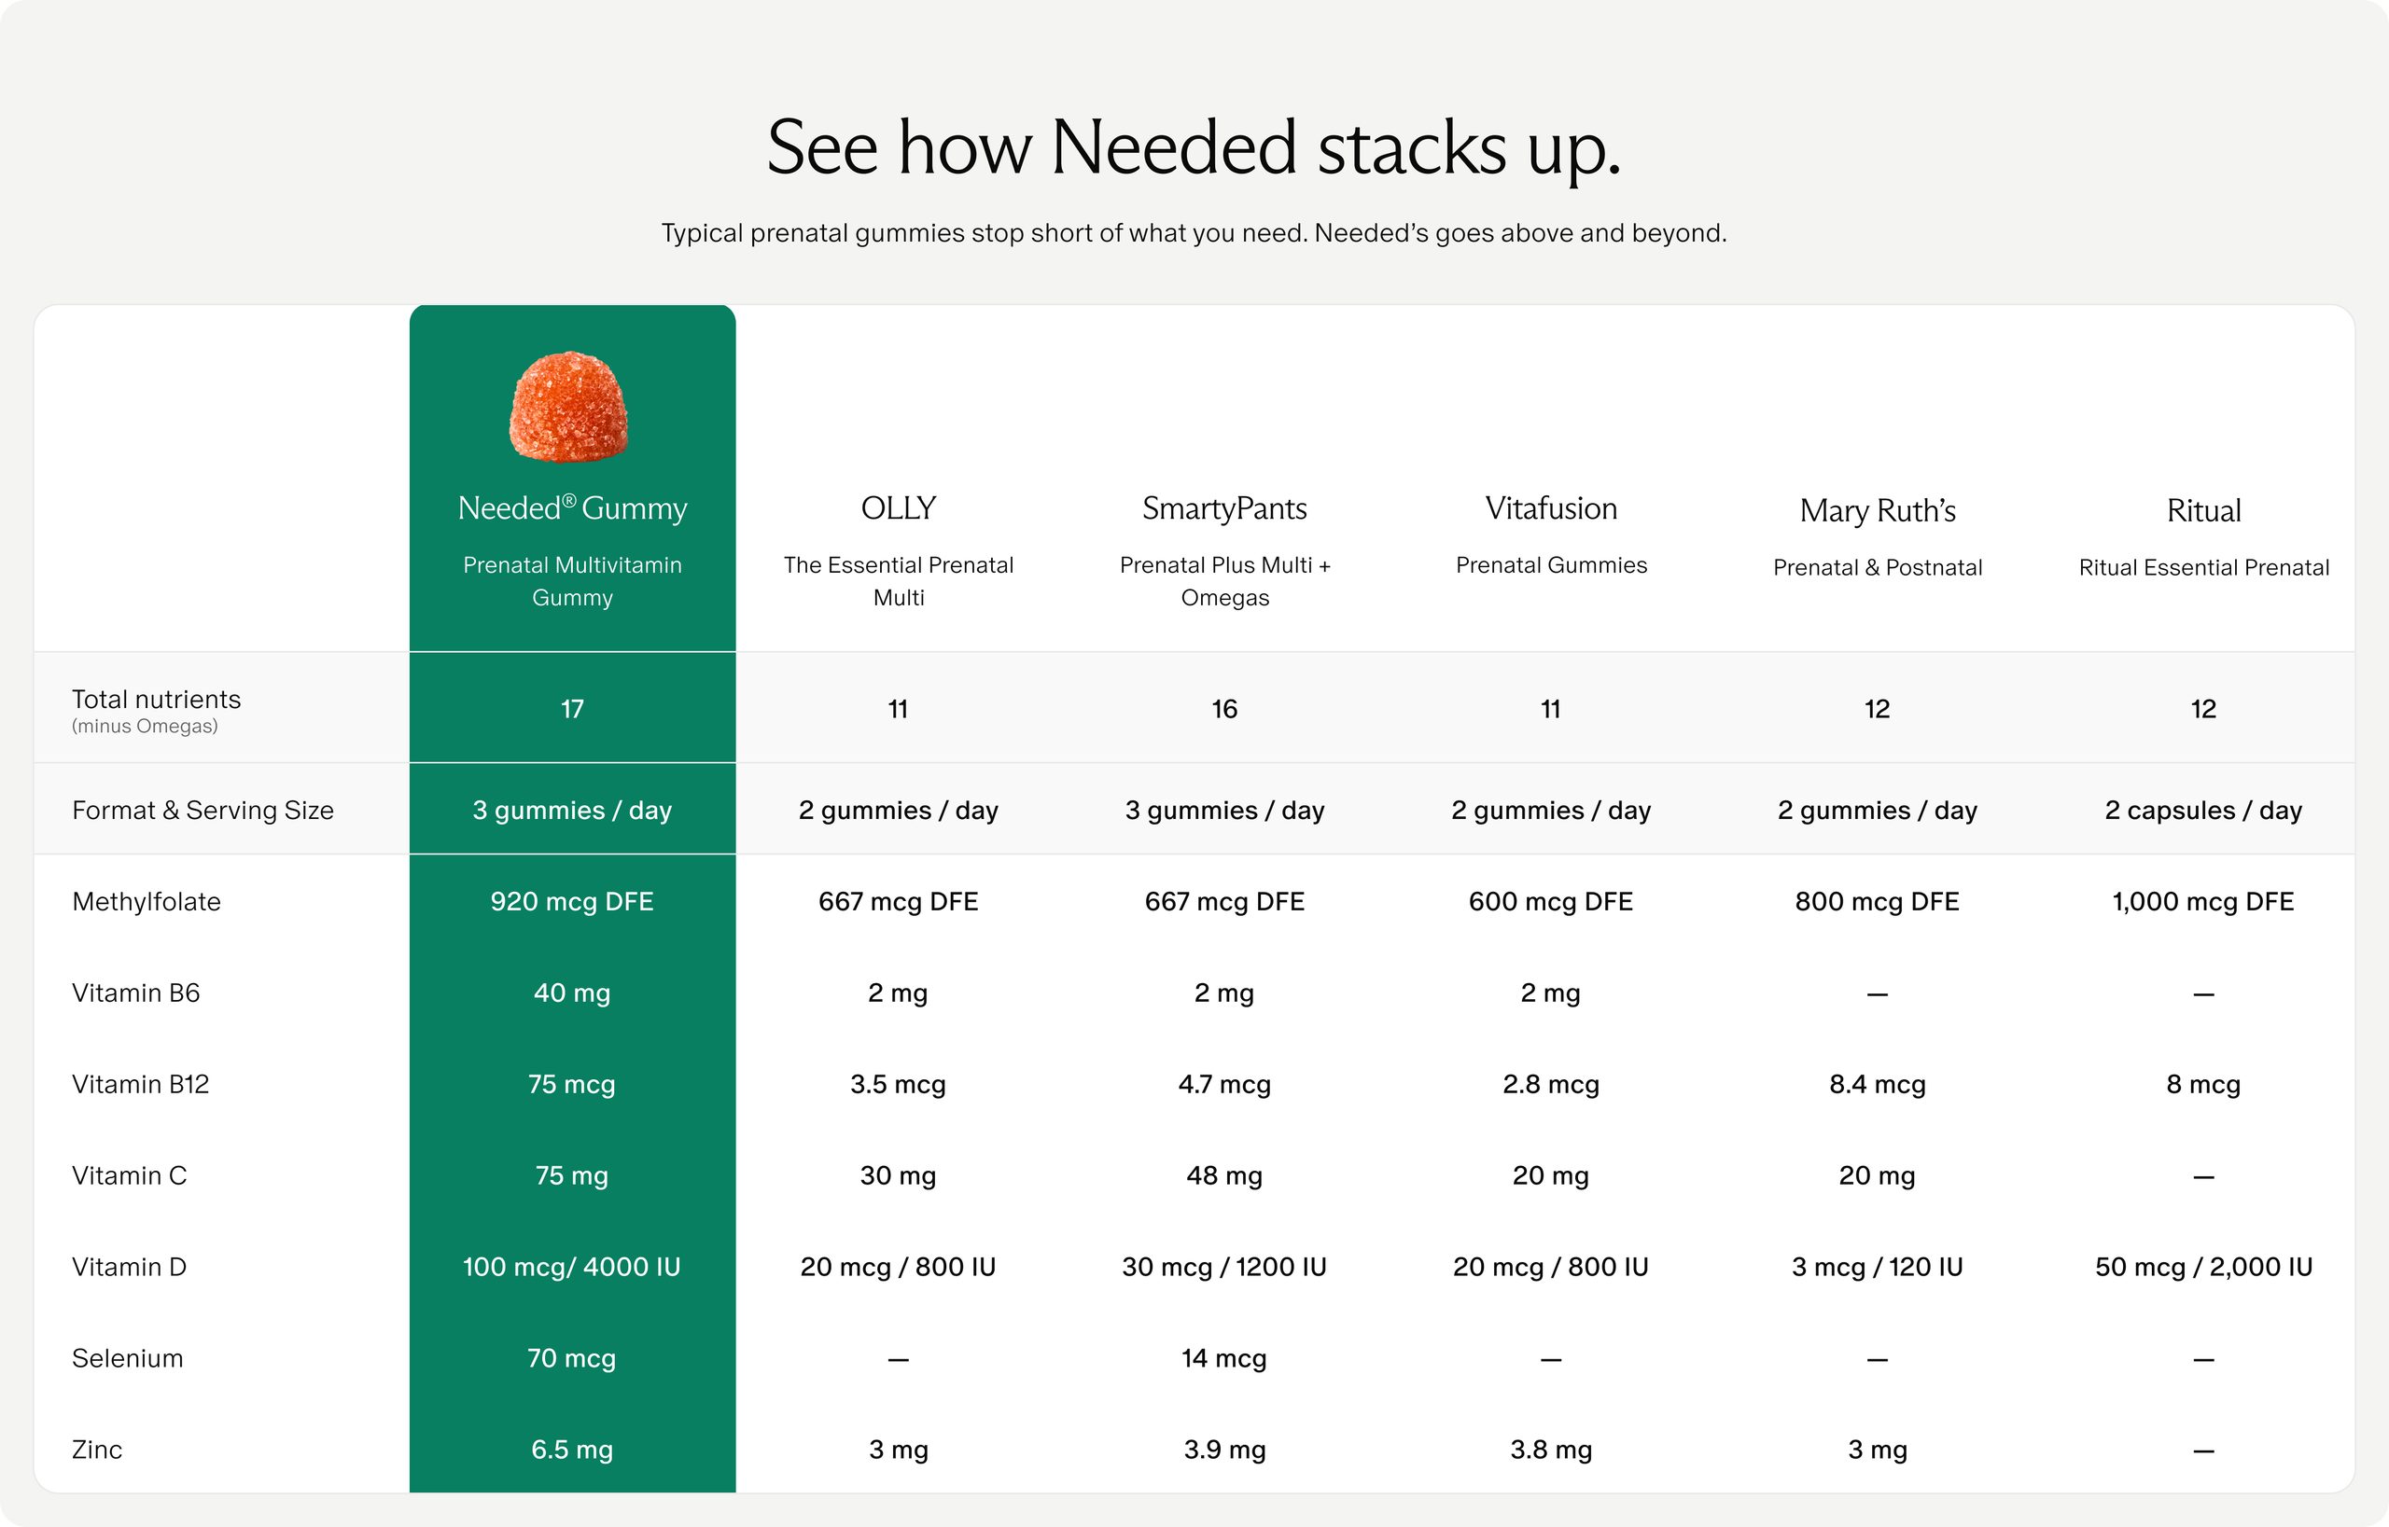The height and width of the screenshot is (1527, 2389).
Task: Click the Vitamin C row label
Action: 129,1175
